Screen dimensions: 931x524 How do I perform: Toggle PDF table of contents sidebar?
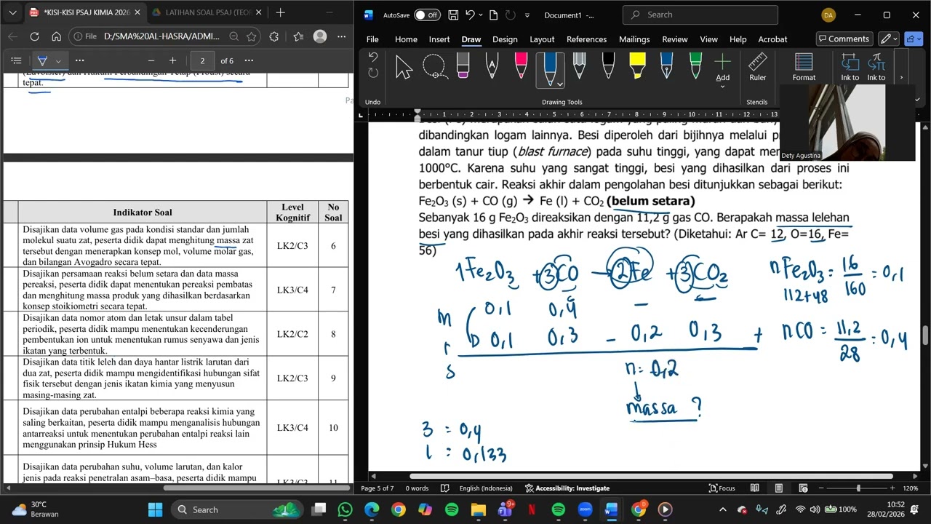tap(17, 60)
